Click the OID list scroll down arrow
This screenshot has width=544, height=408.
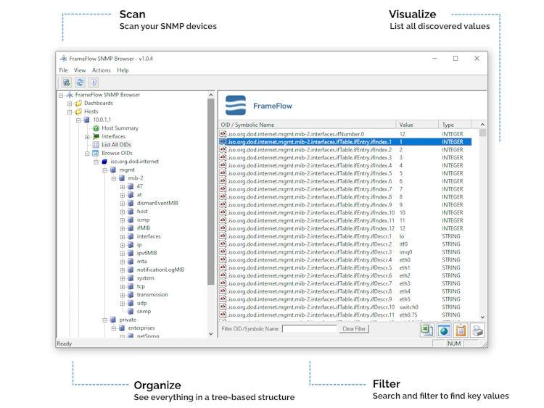(482, 317)
